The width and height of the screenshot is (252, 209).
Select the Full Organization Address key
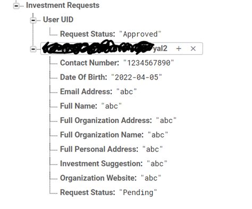tap(106, 120)
